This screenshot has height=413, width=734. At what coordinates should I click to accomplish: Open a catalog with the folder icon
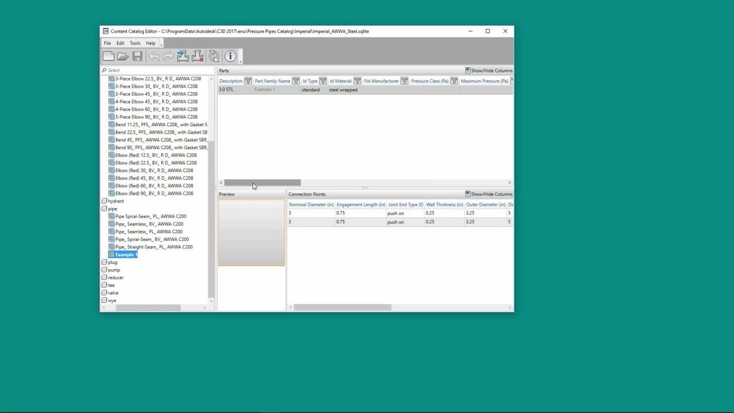123,56
